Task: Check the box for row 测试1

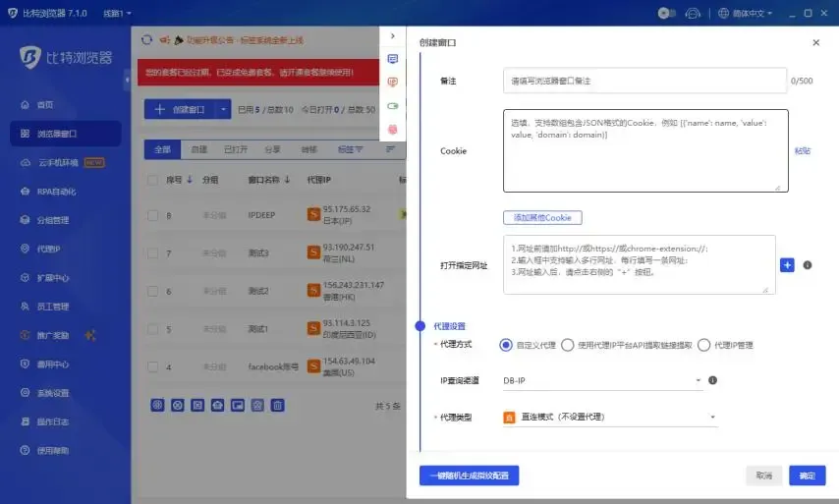Action: (x=152, y=329)
